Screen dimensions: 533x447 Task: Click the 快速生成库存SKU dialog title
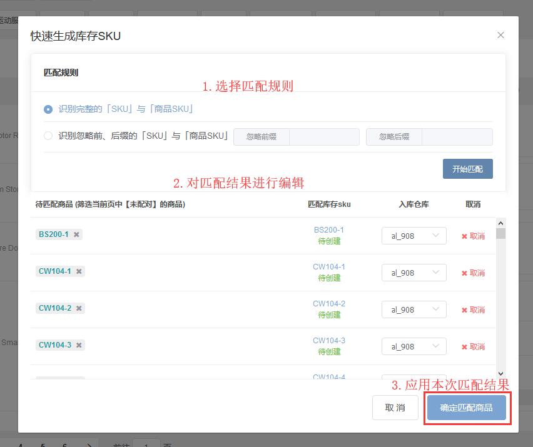pos(76,36)
